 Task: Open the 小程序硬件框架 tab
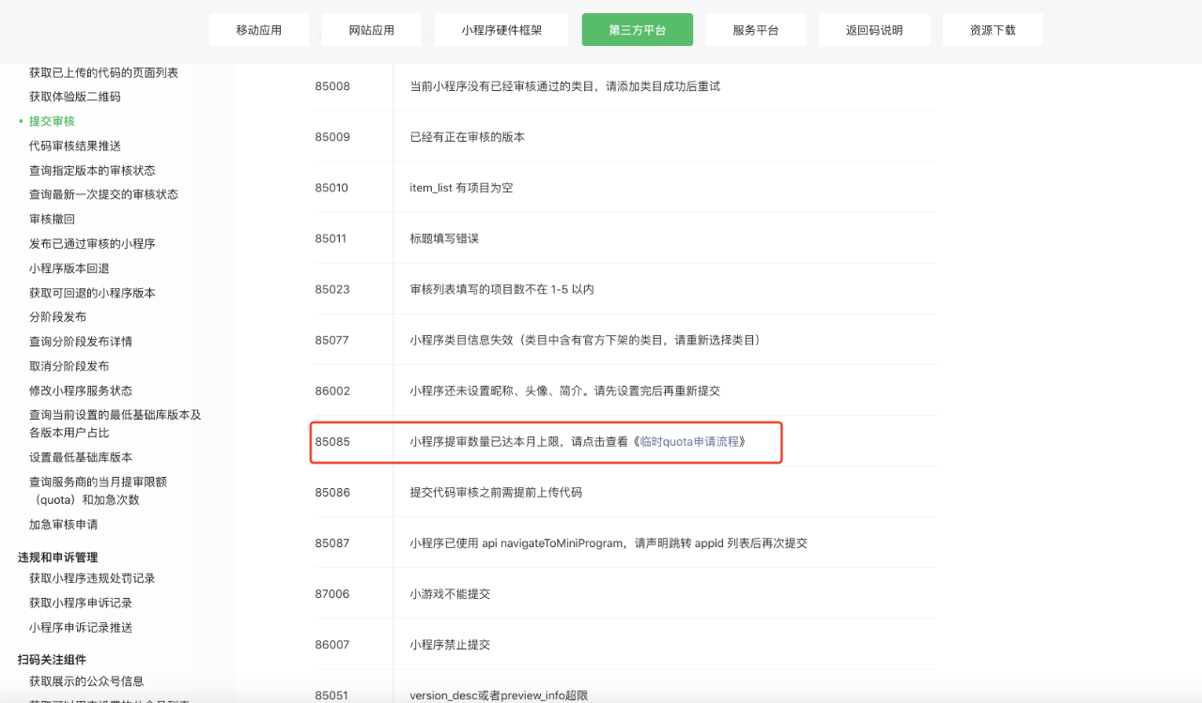(501, 30)
